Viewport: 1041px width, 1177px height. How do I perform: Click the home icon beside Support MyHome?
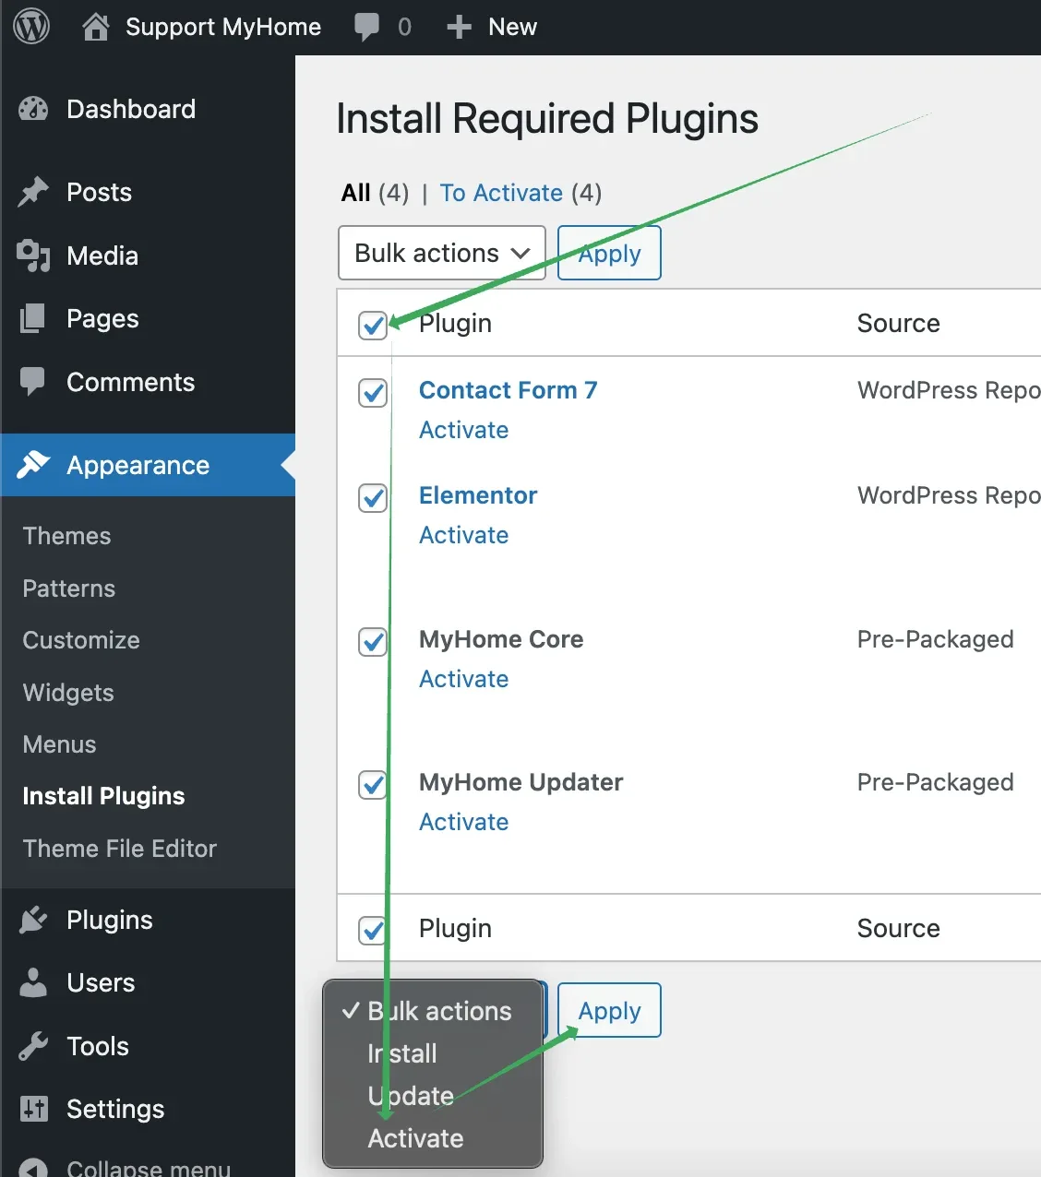click(x=96, y=27)
